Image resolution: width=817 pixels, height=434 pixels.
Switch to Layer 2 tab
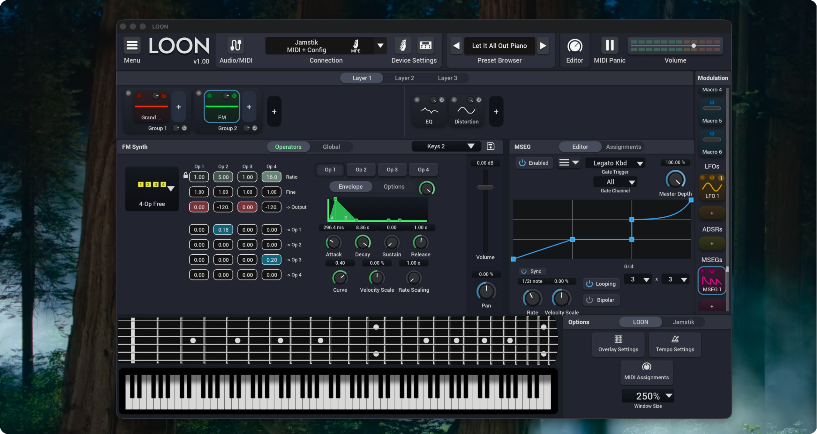tap(404, 78)
